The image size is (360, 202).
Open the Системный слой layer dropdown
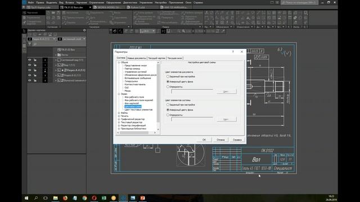[x=84, y=39]
